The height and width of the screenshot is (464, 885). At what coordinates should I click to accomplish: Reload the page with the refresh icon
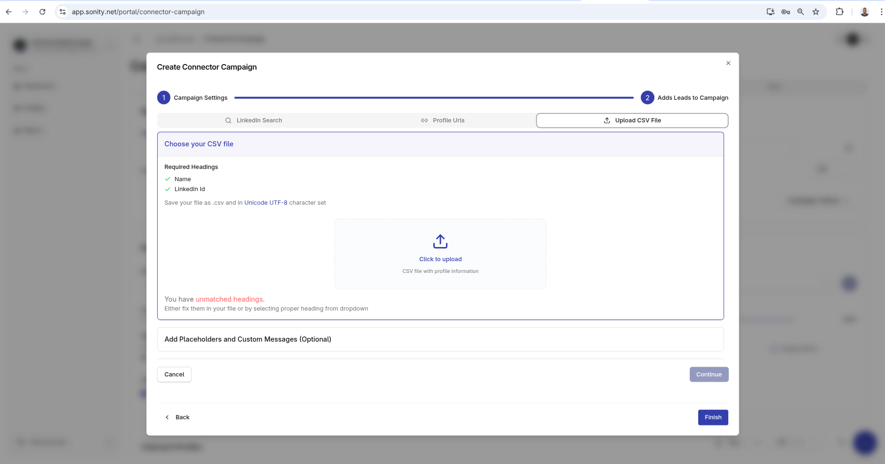coord(42,12)
